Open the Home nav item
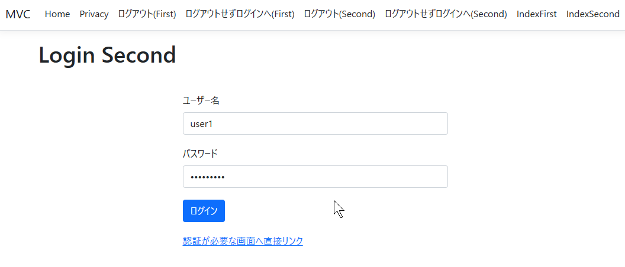 (x=57, y=14)
